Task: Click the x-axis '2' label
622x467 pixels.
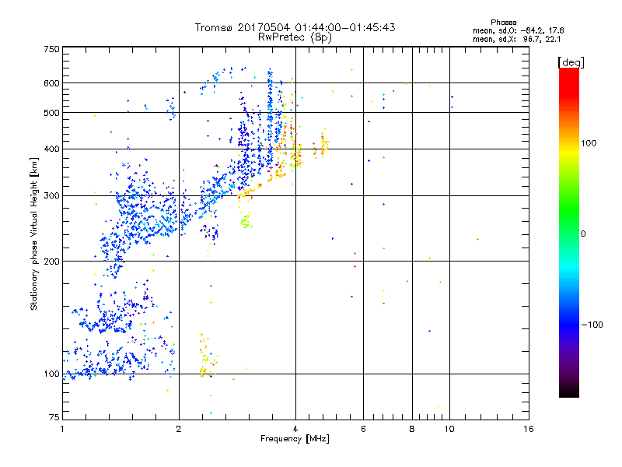Action: tap(179, 429)
